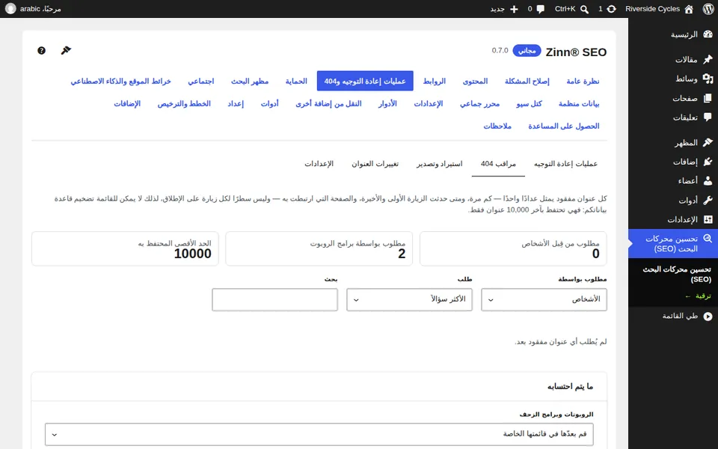The image size is (718, 449).
Task: Click the home icon beside Riverside Cycles
Action: click(689, 9)
